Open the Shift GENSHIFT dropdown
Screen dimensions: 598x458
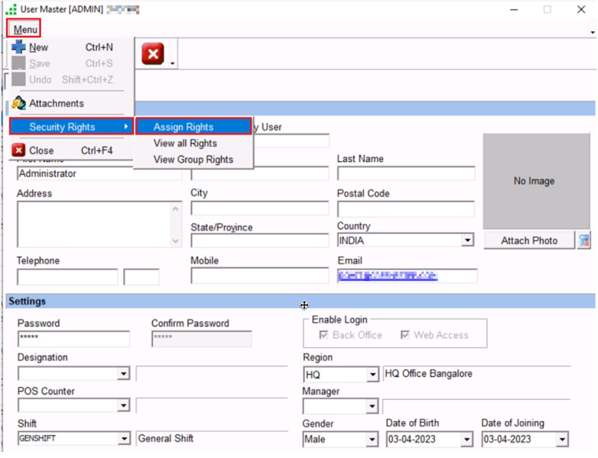(124, 438)
